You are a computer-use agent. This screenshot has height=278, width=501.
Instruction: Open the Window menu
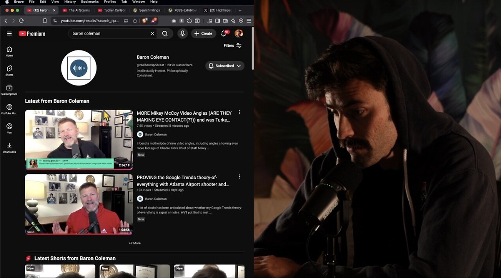pos(139,2)
